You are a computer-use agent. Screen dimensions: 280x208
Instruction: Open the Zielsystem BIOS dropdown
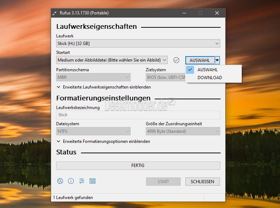click(165, 77)
